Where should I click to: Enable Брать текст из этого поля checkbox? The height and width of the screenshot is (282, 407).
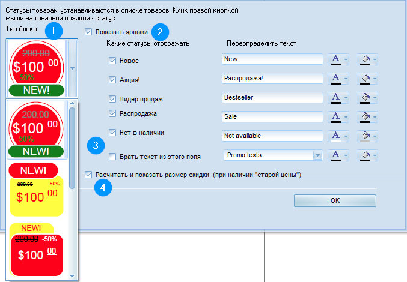click(x=112, y=157)
